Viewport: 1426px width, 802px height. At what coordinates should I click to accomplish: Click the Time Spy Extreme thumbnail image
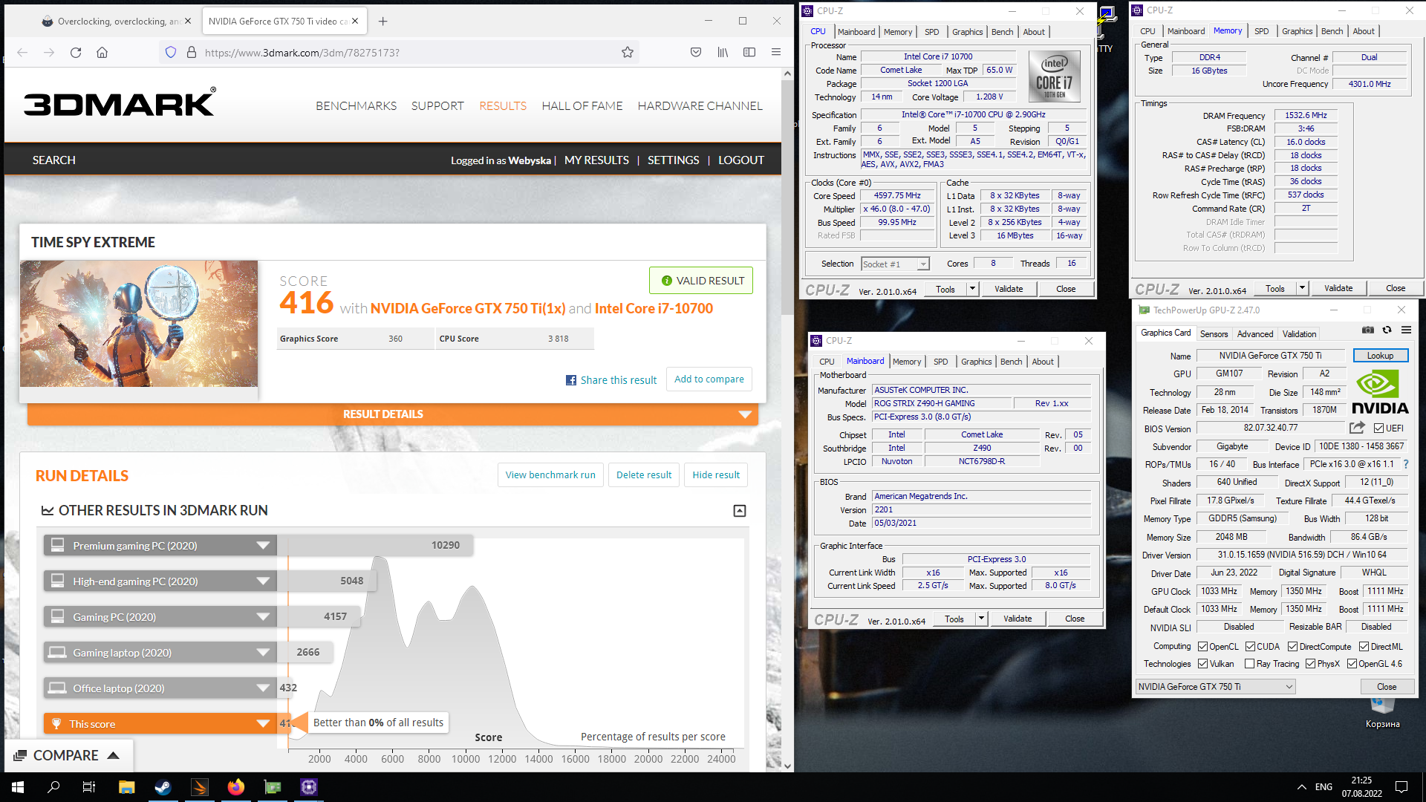139,323
